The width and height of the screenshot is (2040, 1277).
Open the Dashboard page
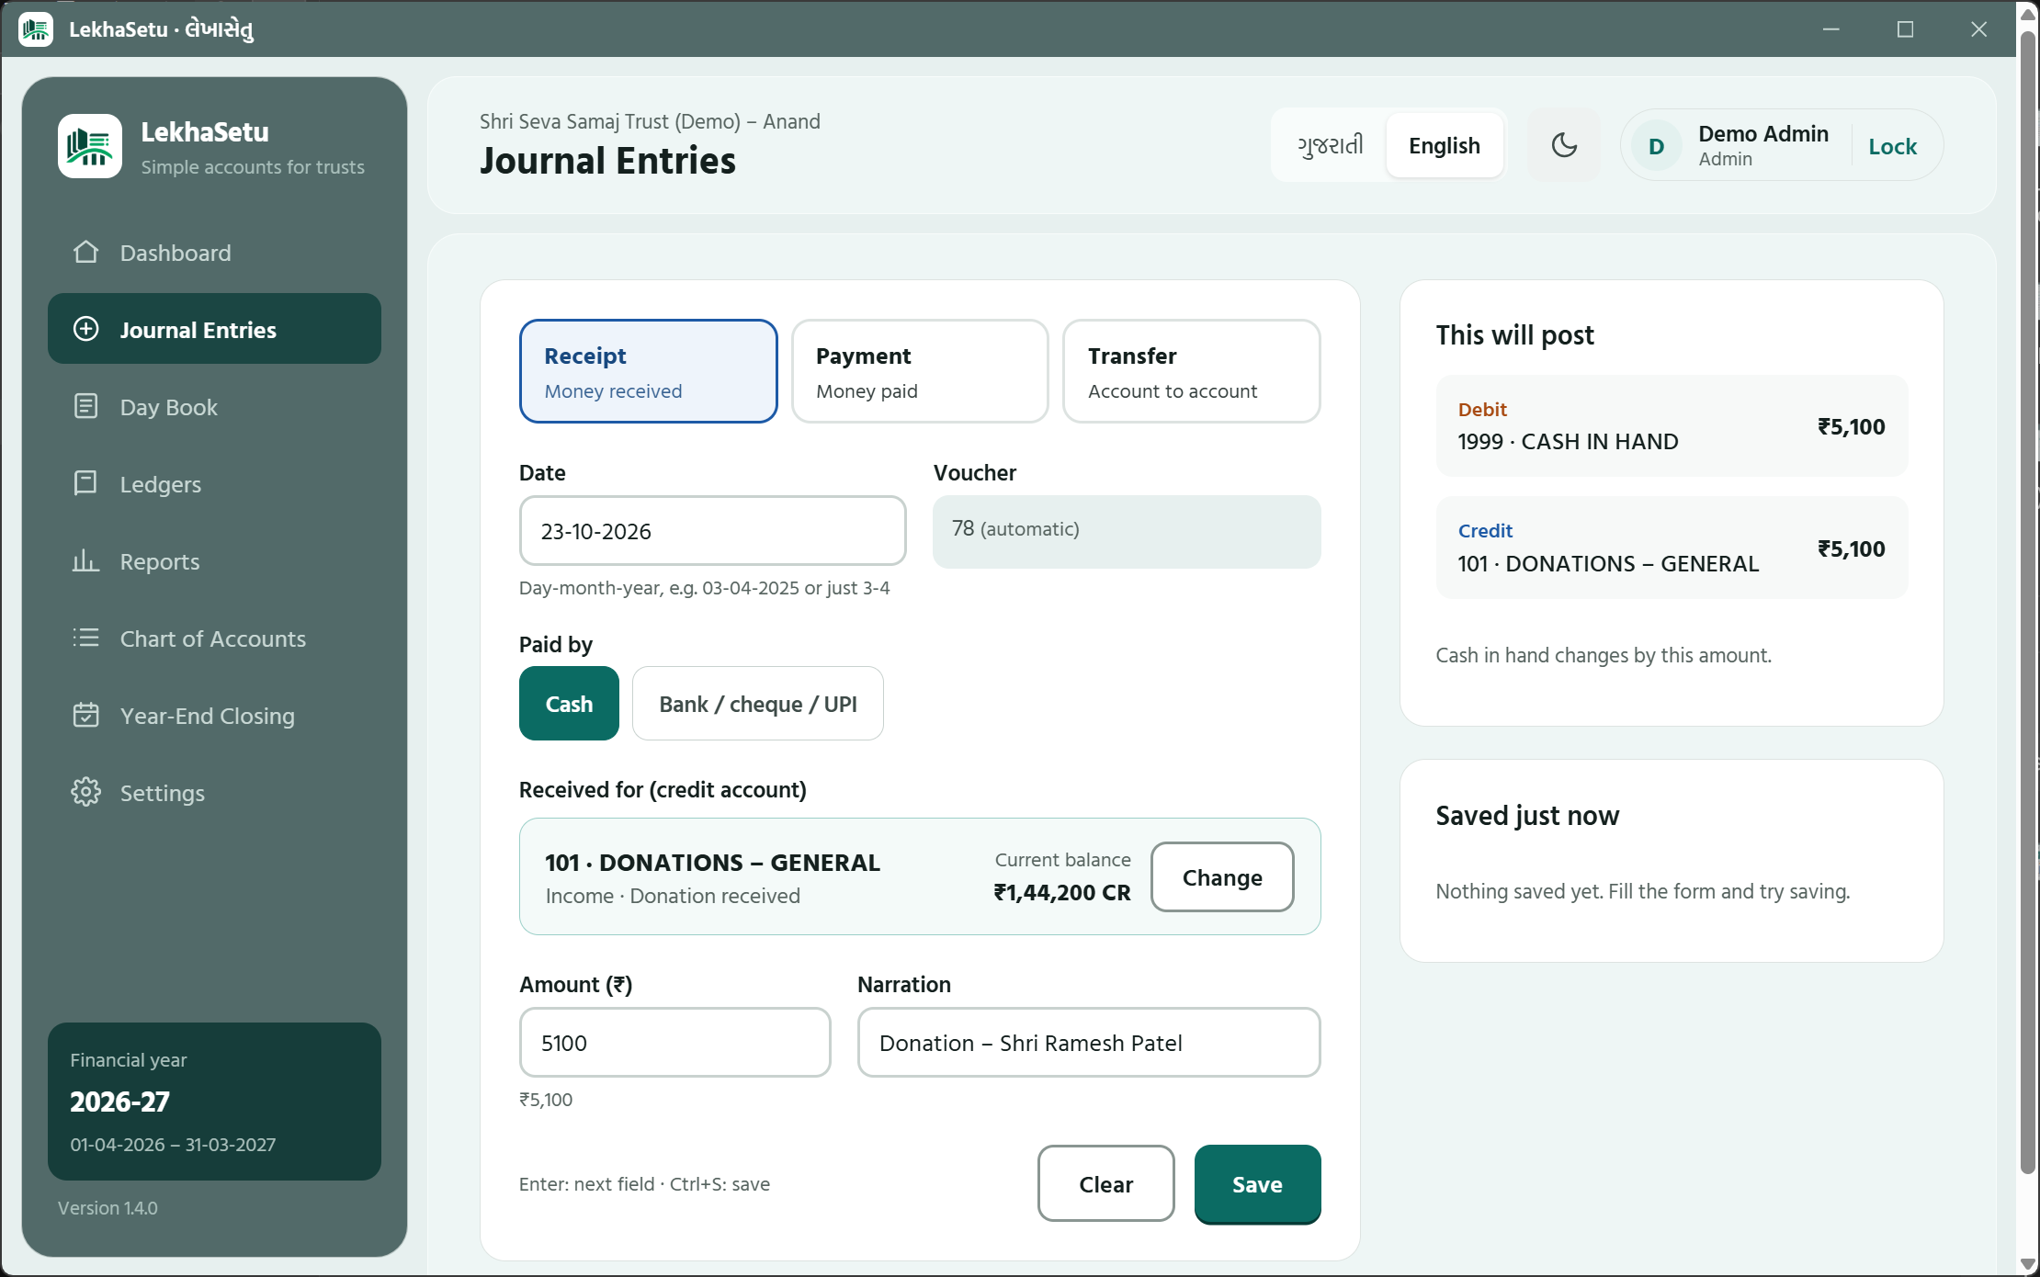pyautogui.click(x=214, y=252)
